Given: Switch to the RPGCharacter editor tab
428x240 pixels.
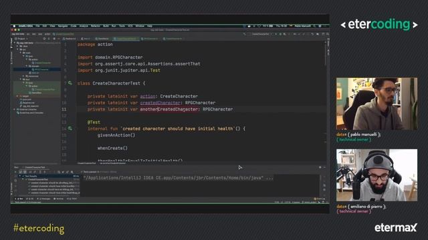Looking at the screenshot, I should coord(150,39).
